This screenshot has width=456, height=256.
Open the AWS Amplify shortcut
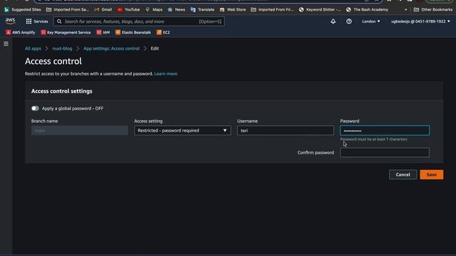(21, 33)
